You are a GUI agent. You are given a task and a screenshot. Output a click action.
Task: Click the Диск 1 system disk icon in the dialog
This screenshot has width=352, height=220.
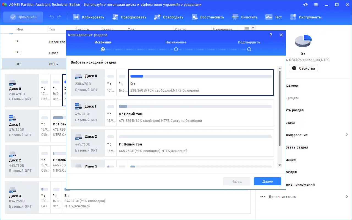pos(79,106)
